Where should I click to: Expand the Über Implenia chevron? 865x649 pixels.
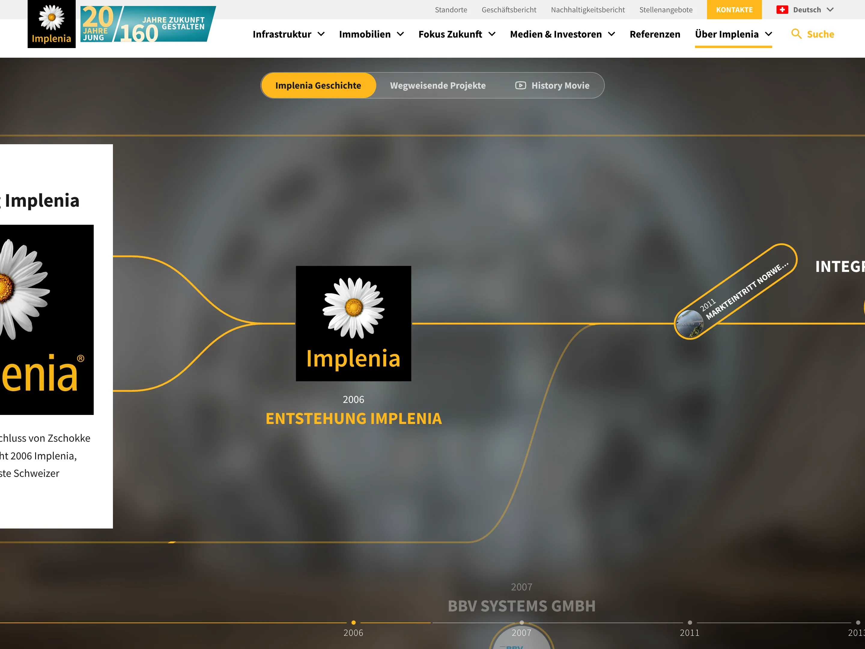tap(768, 35)
